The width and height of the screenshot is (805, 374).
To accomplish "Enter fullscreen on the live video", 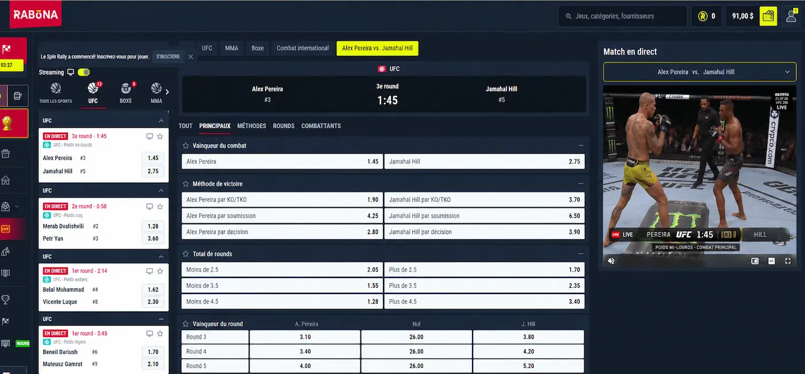I will coord(788,261).
